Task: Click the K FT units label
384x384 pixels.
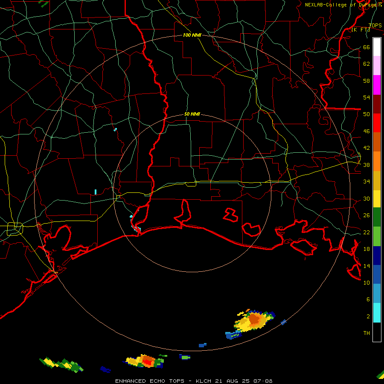Action: [361, 30]
